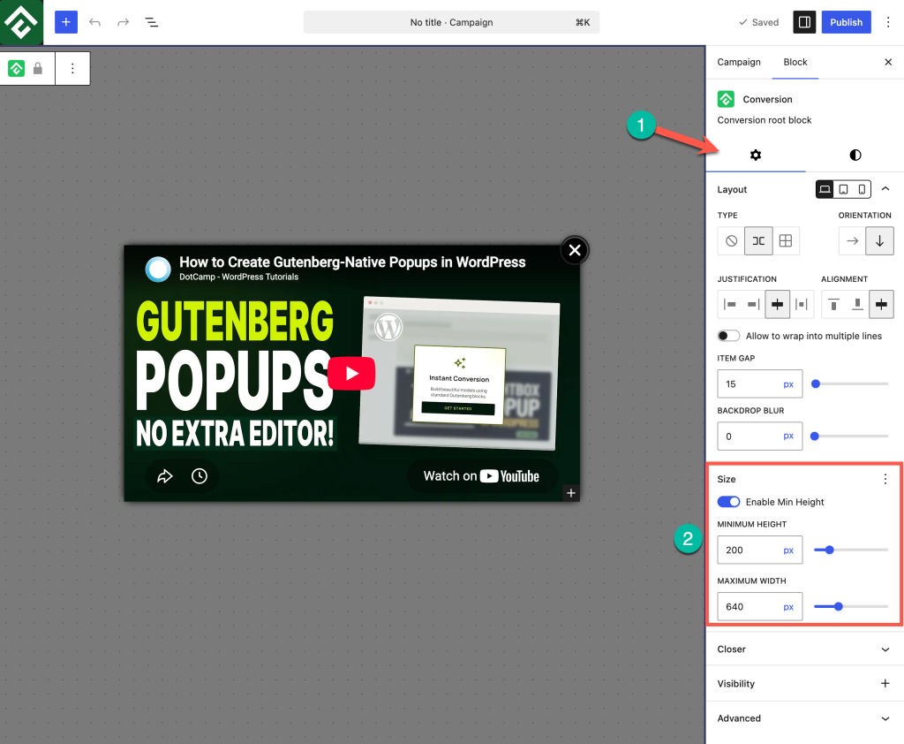This screenshot has width=904, height=744.
Task: Expand the Visibility panel
Action: [x=804, y=684]
